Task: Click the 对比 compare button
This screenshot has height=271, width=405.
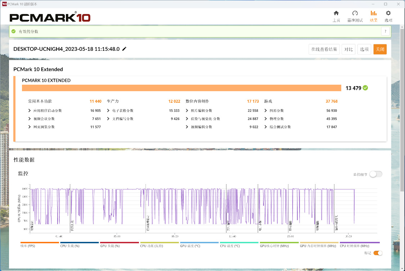Action: point(348,49)
